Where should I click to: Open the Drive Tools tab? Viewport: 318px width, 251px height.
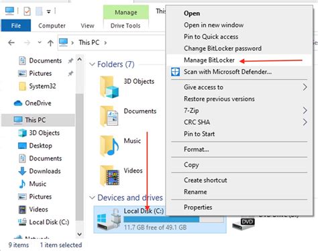[x=125, y=26]
